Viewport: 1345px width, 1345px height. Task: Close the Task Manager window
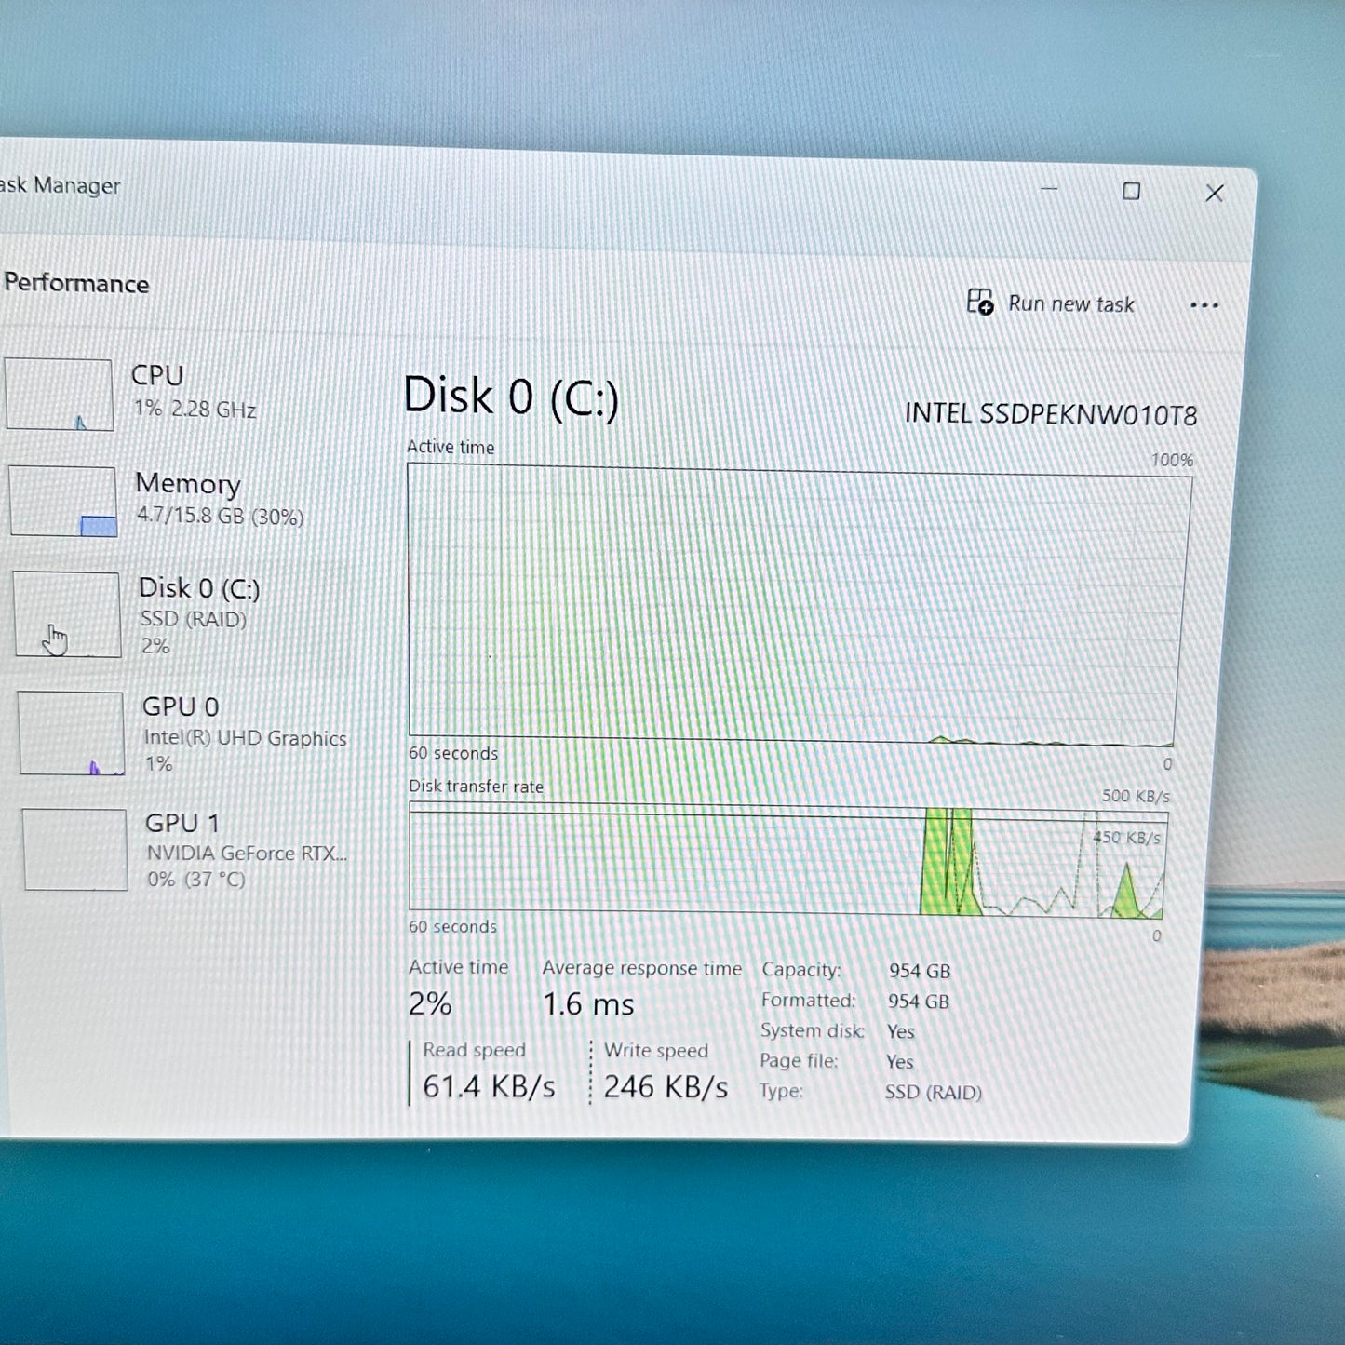(x=1215, y=193)
